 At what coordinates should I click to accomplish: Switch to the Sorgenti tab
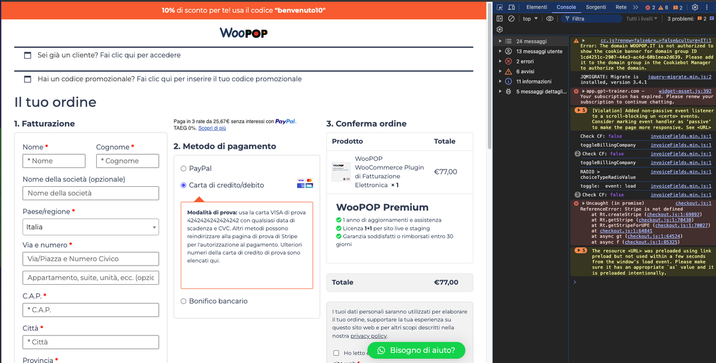tap(596, 7)
